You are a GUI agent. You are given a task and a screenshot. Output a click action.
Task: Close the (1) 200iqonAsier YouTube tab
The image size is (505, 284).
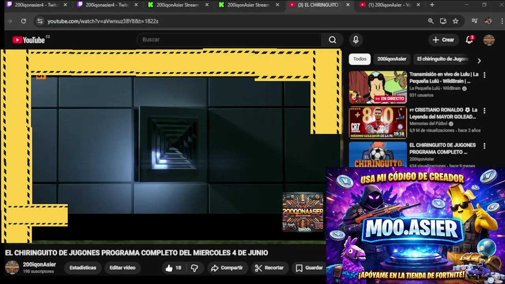418,5
